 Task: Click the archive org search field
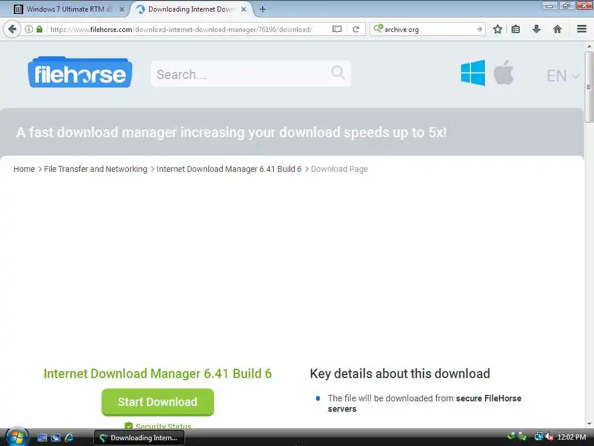pos(428,29)
